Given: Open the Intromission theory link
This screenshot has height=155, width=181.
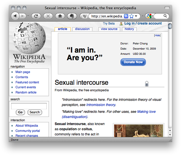Looking at the screenshot, I should pyautogui.click(x=101, y=105).
